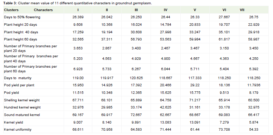Image resolution: width=273 pixels, height=135 pixels.
Task: Select the value 120.625 under cluster III
Action: click(136, 78)
